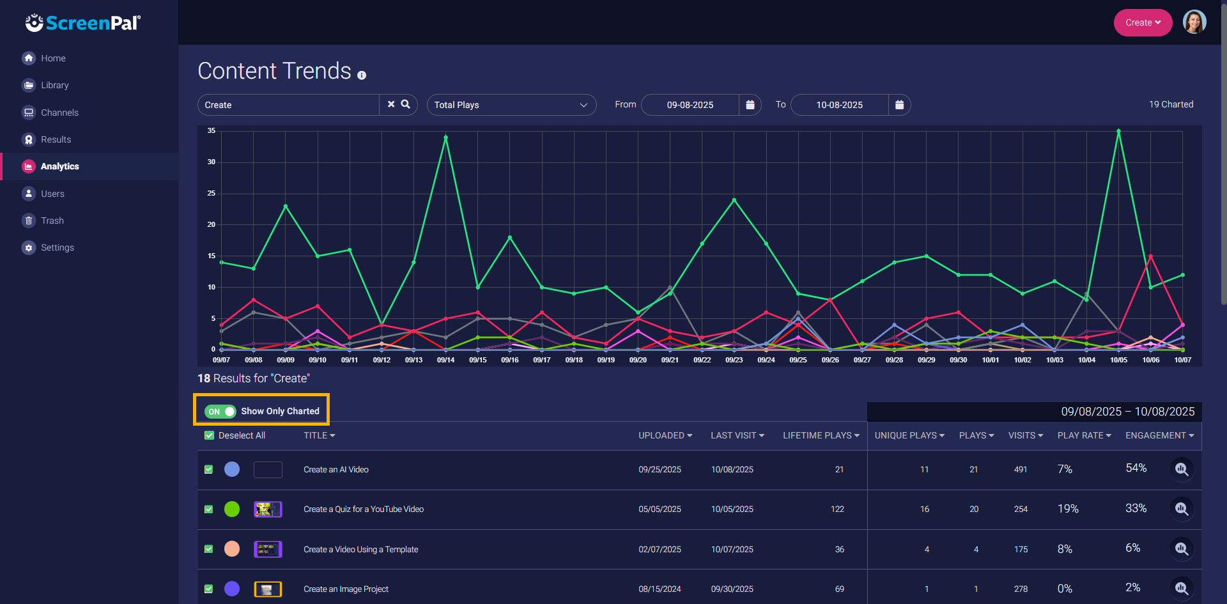Screen dimensions: 1227x604
Task: Open the user profile avatar
Action: pyautogui.click(x=1194, y=22)
